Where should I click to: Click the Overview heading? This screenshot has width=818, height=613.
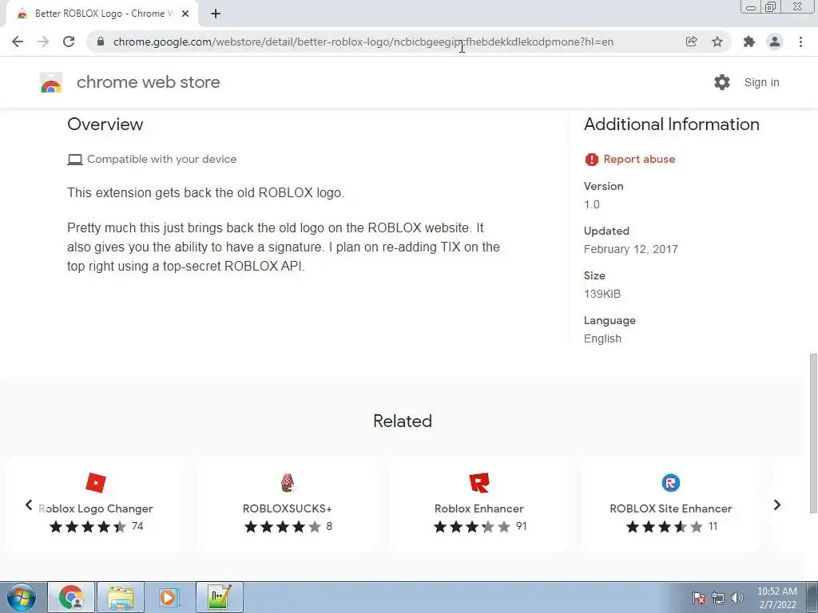pos(105,124)
